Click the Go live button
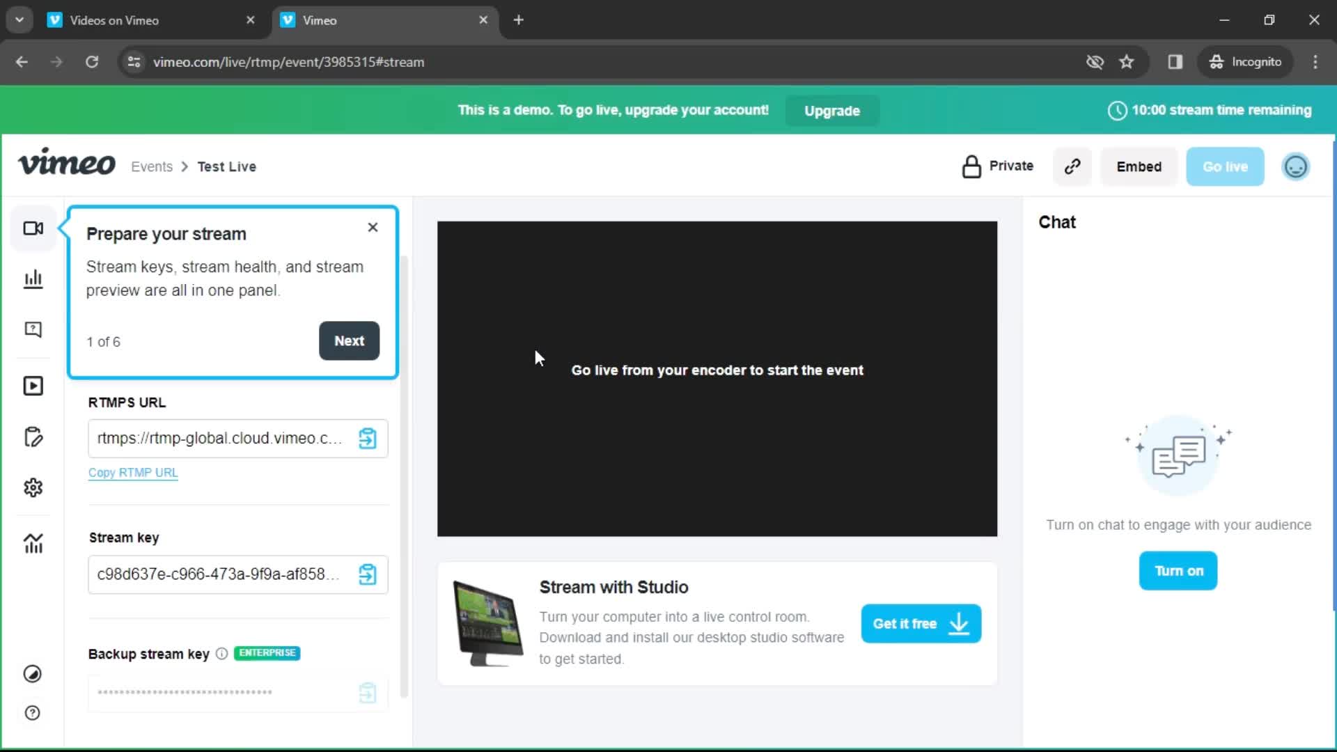This screenshot has width=1337, height=752. [1226, 166]
